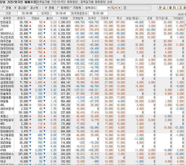186x166 pixels.
Task: Select the NPC stock name
Action: pos(2,124)
